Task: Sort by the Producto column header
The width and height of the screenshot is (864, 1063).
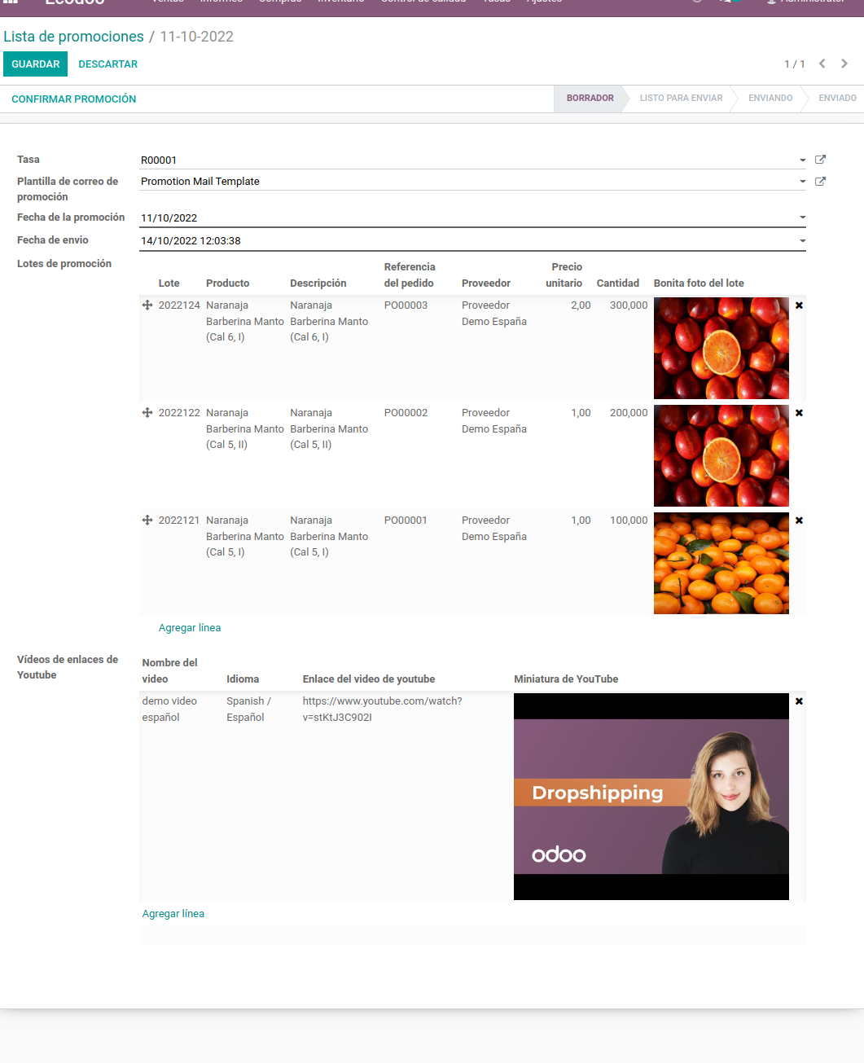Action: [228, 283]
